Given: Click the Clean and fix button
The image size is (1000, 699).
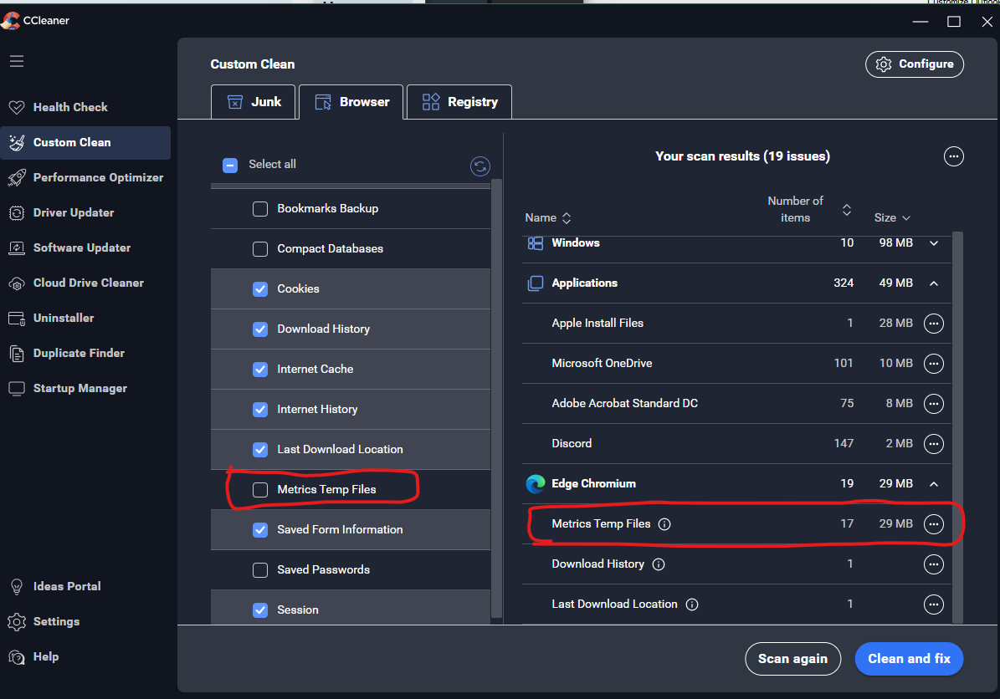Looking at the screenshot, I should coord(909,659).
